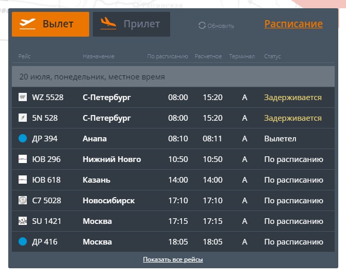Click the Aeroflot logo for SU 1421
346x276 pixels.
[23, 221]
